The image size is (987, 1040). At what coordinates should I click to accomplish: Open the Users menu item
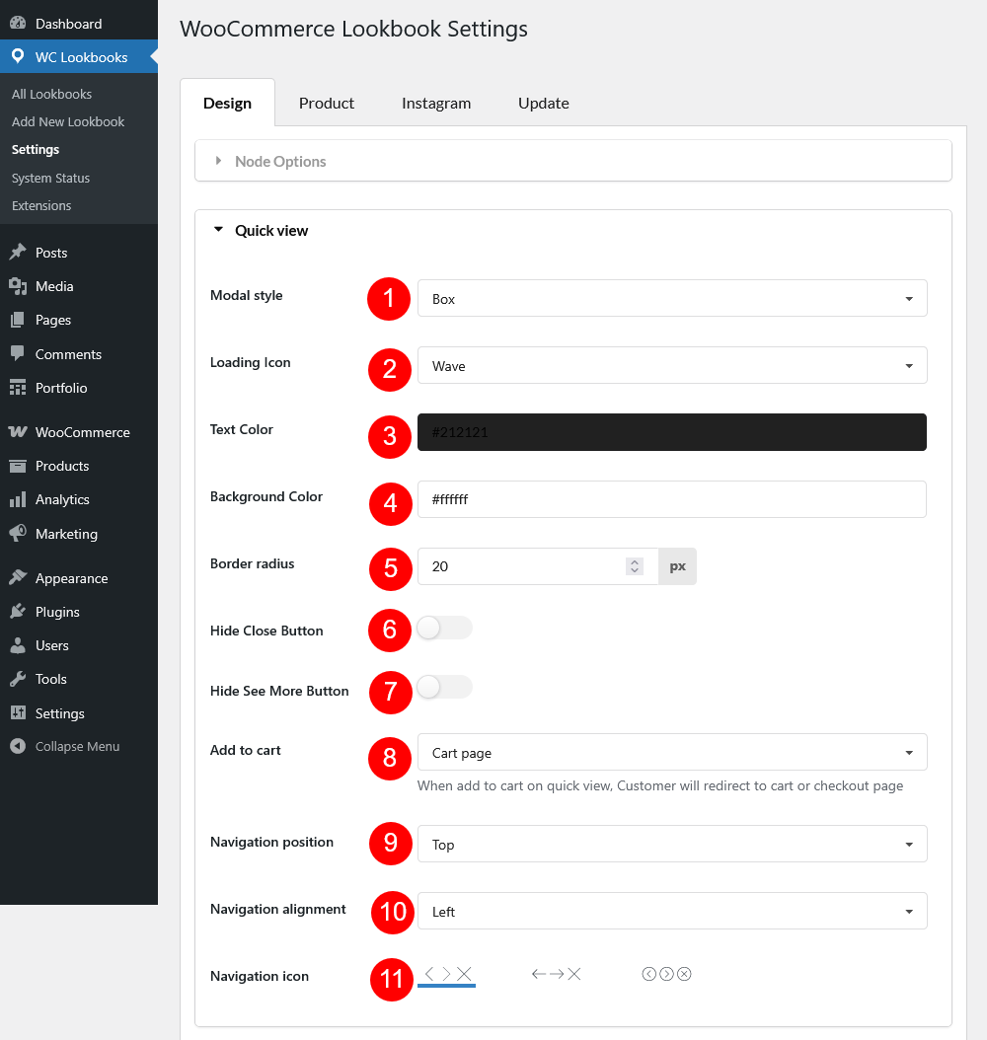pyautogui.click(x=79, y=645)
